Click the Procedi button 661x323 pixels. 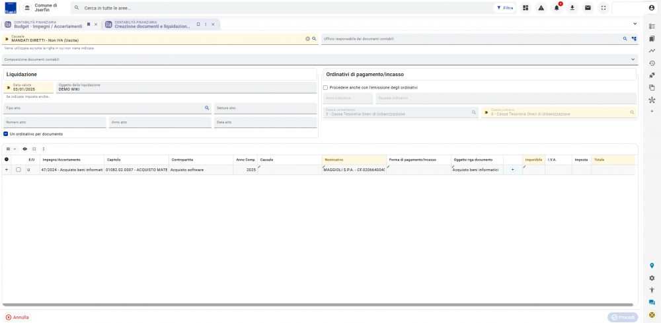click(623, 318)
